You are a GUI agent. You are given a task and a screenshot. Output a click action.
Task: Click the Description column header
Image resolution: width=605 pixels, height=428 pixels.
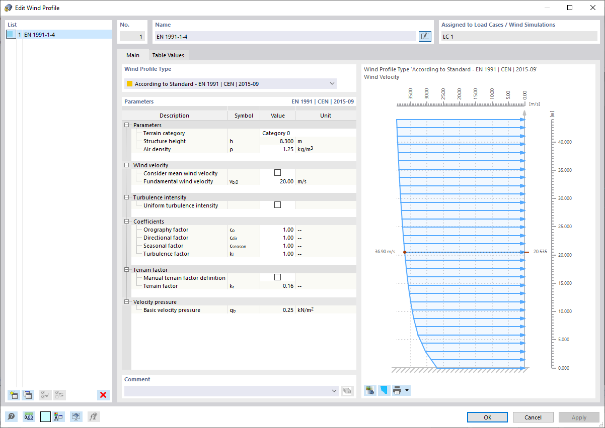174,116
